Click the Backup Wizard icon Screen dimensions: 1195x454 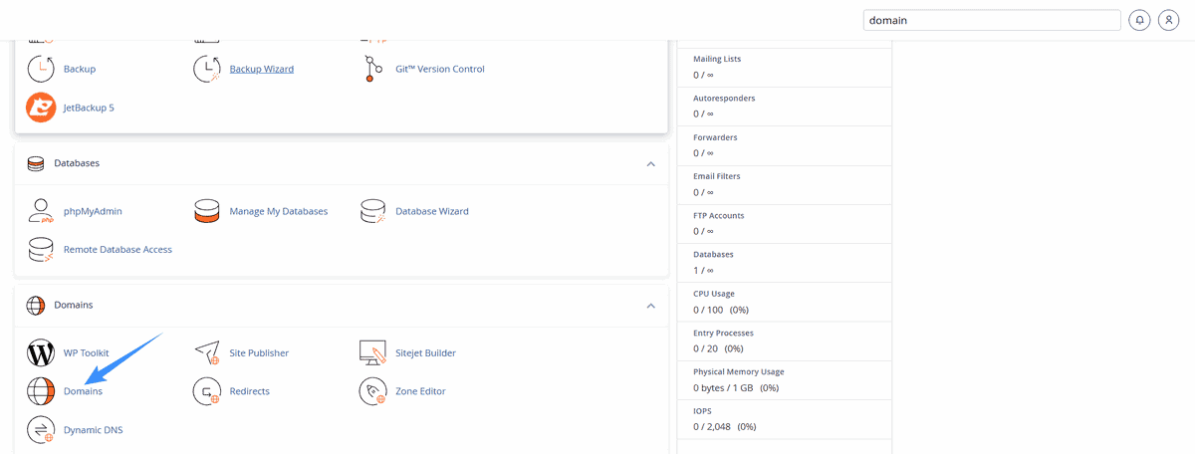[207, 69]
